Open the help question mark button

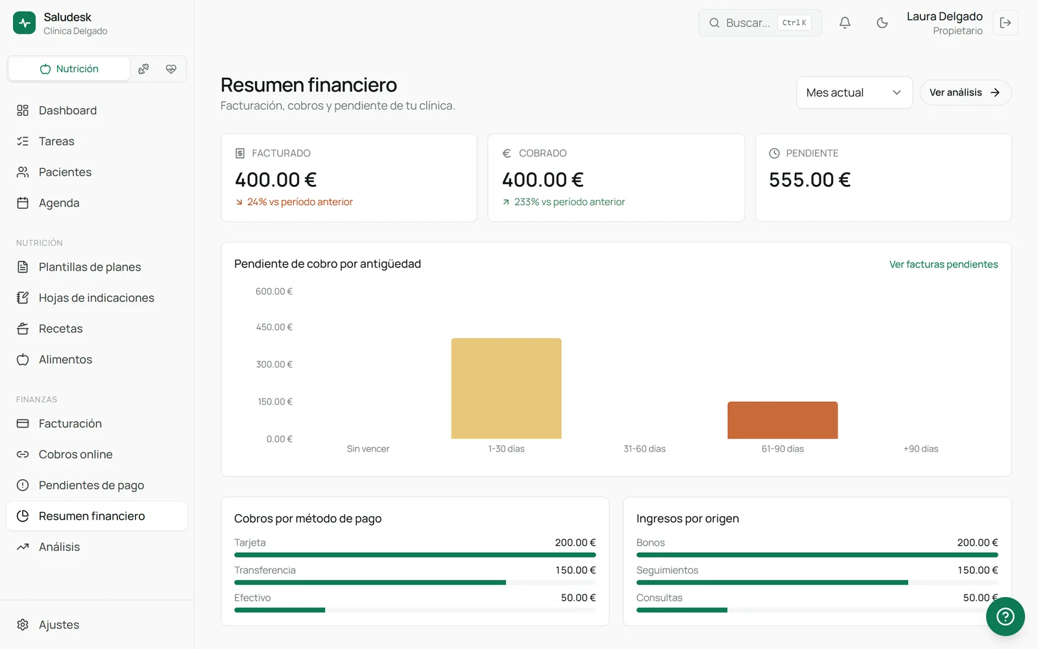[1005, 617]
